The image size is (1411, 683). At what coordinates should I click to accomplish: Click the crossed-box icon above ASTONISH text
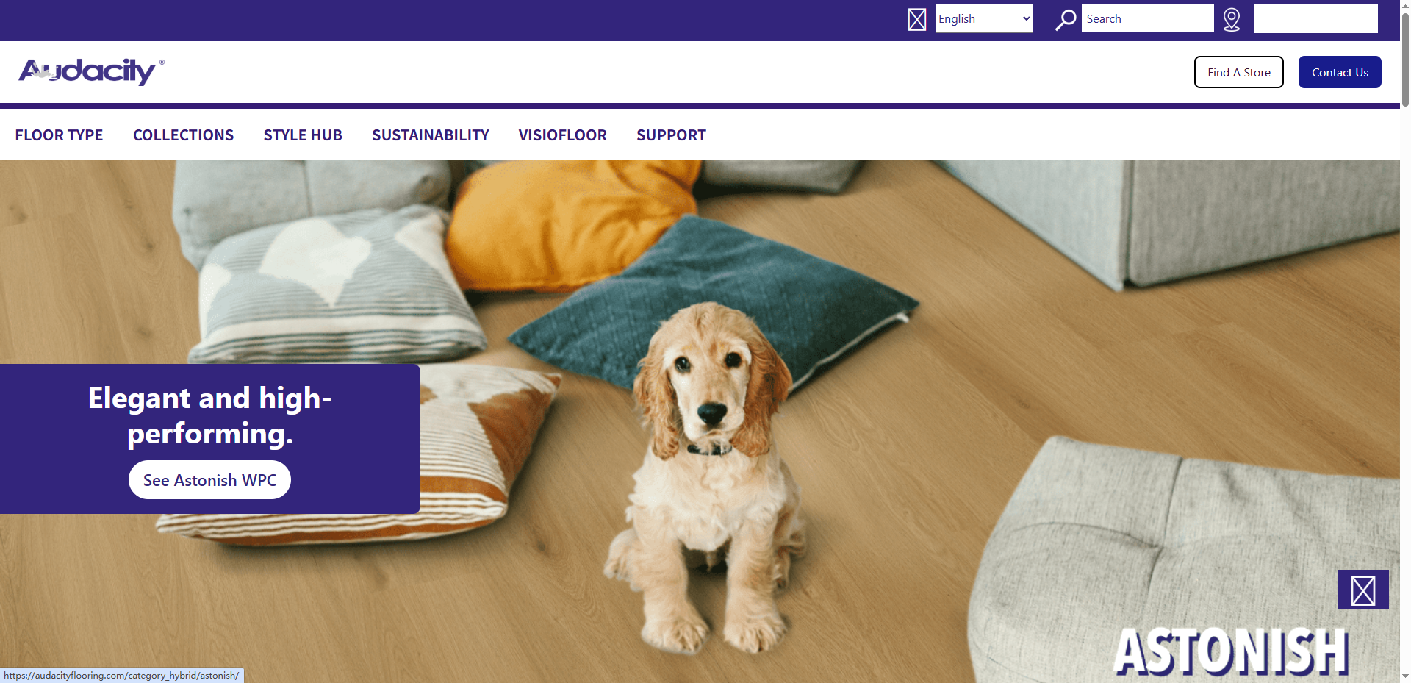[x=1363, y=590]
